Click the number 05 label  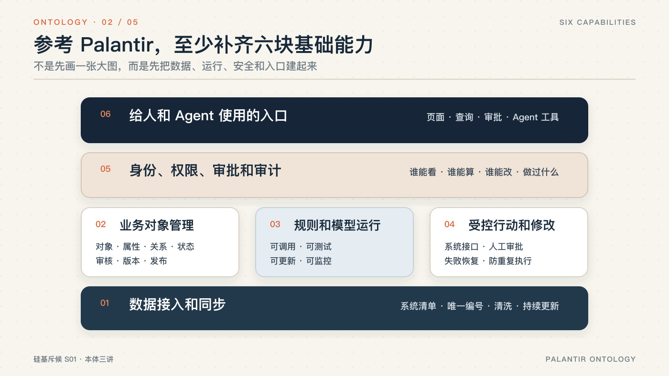point(106,169)
